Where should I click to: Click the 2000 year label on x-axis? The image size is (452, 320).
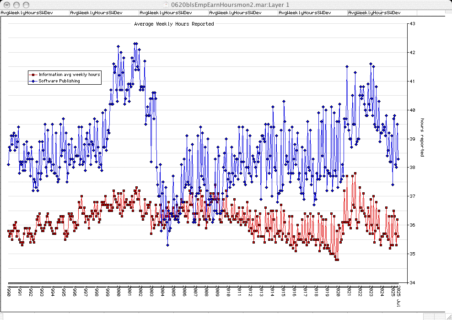[x=118, y=292]
